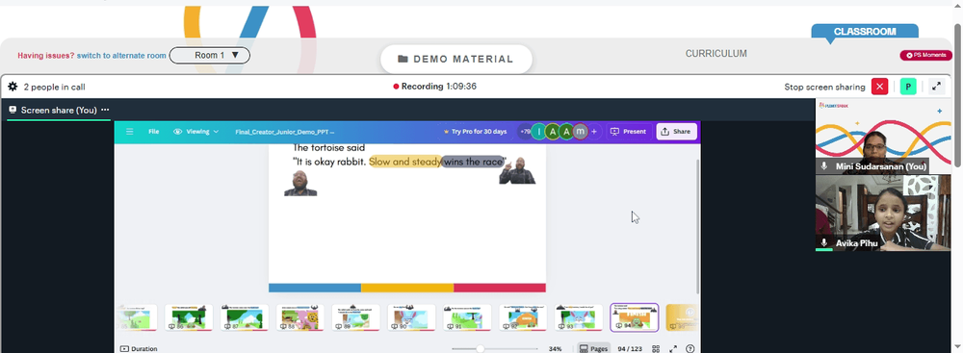This screenshot has height=353, width=963.
Task: Click the 'Slow and steady' highlighted text
Action: (x=404, y=163)
